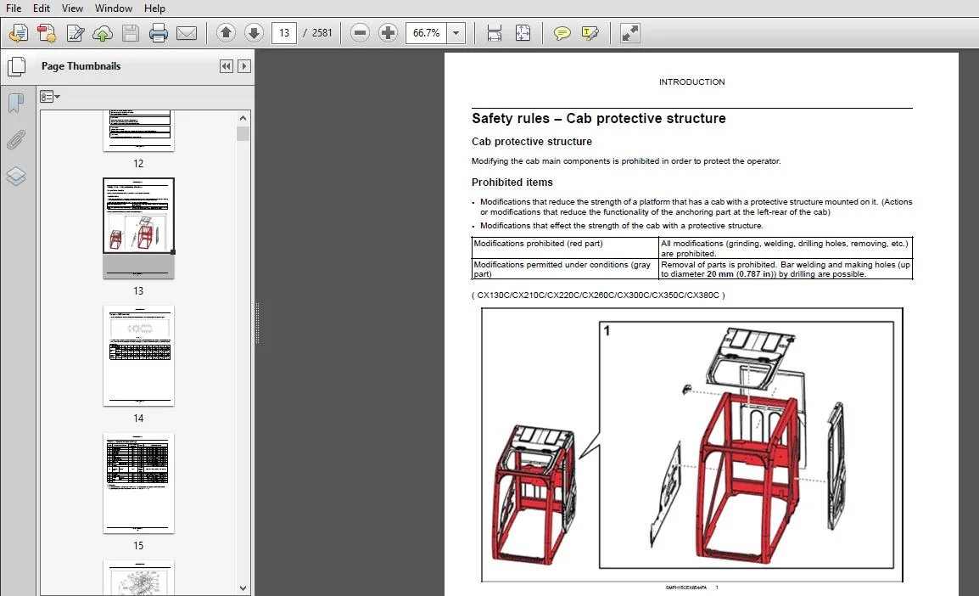Image resolution: width=979 pixels, height=596 pixels.
Task: Click the cloud upload icon
Action: (x=103, y=32)
